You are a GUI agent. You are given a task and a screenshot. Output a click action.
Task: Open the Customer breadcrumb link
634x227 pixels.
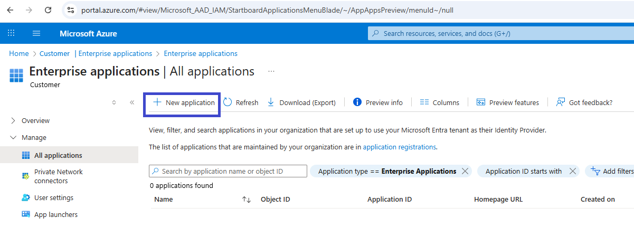pos(54,53)
